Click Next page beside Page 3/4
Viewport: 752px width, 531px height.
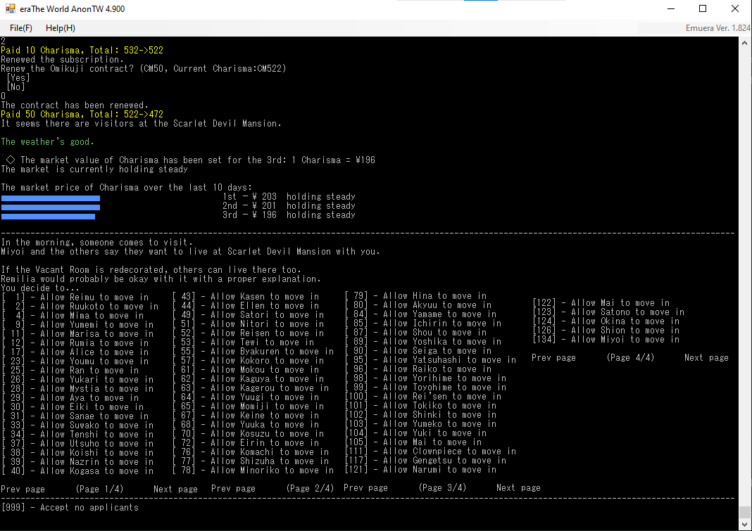[518, 488]
